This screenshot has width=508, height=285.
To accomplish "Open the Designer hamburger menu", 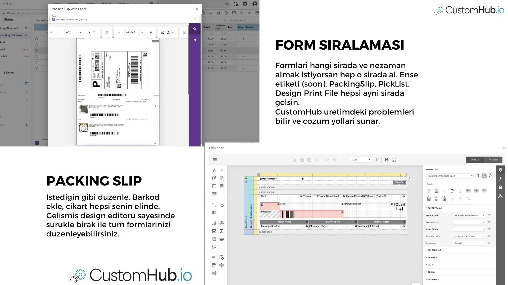I will (x=215, y=160).
